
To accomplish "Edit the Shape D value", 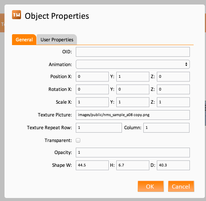I will pyautogui.click(x=173, y=165).
